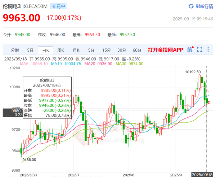Click the tooltip 开盘 9985.00(0.11%) row
The image size is (216, 177).
tap(47, 90)
